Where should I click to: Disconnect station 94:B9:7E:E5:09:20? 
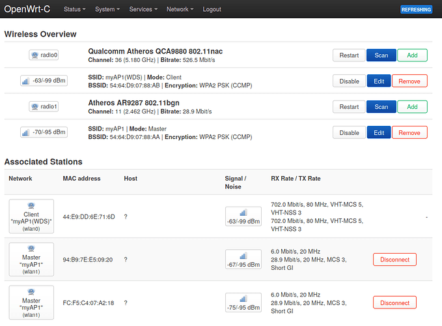pyautogui.click(x=394, y=259)
